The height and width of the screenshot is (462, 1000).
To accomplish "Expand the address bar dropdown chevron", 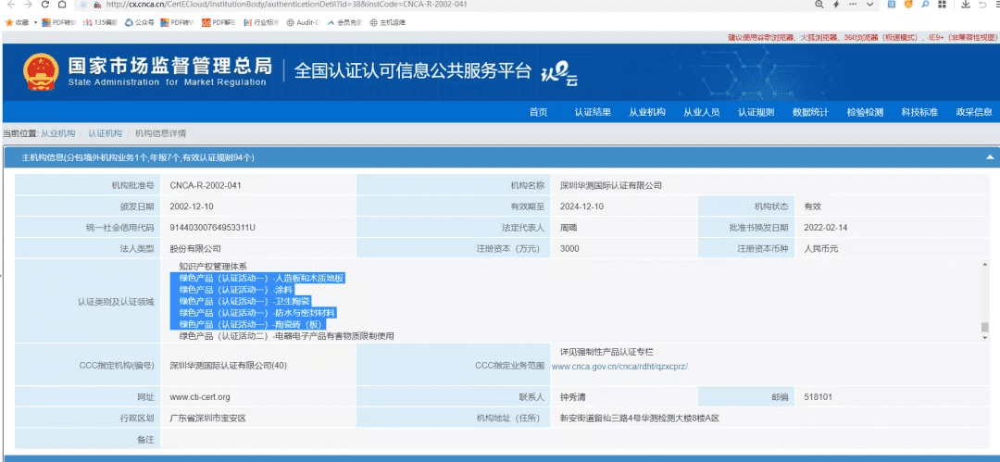I will coord(871,5).
